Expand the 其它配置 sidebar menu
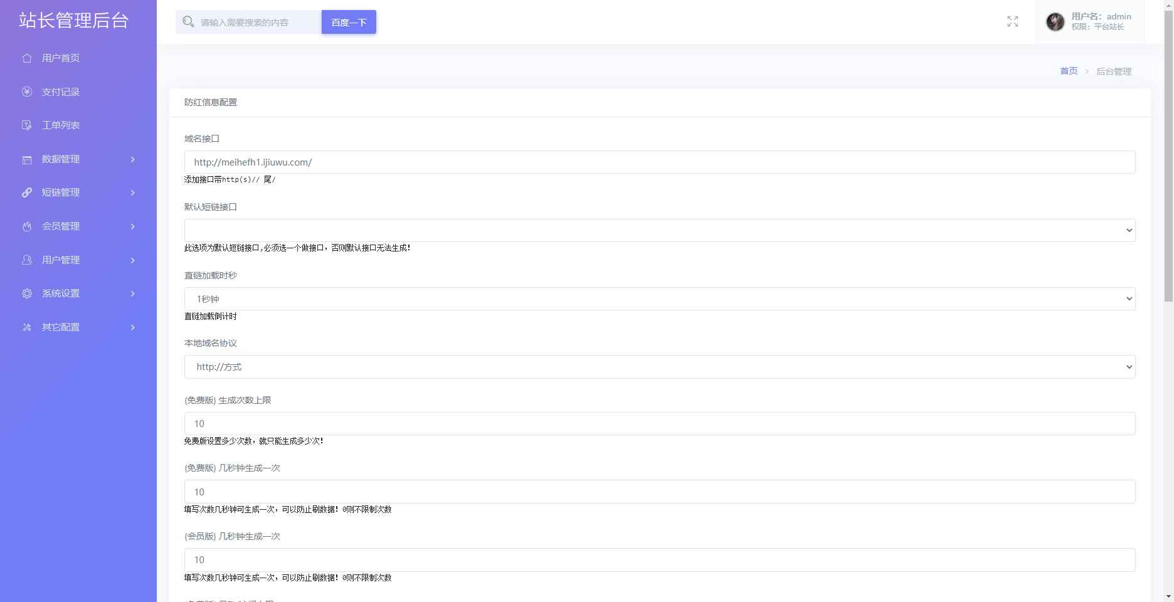This screenshot has width=1174, height=602. coord(78,327)
